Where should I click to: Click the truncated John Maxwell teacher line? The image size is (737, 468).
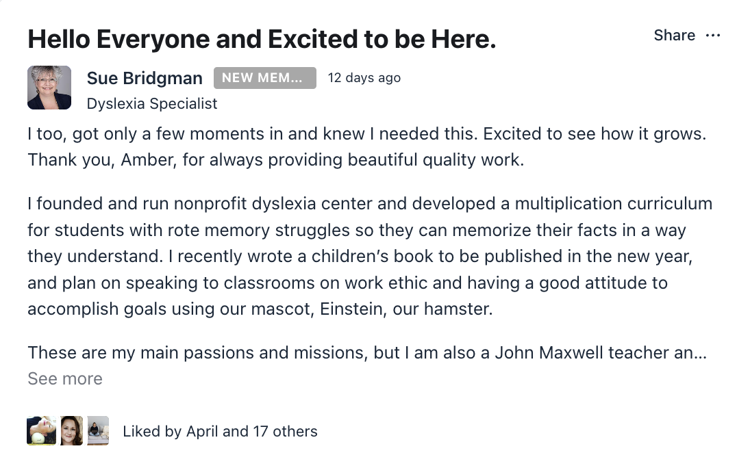[366, 353]
